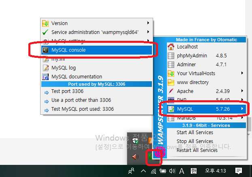
Task: Click the Apache feather icon
Action: pyautogui.click(x=171, y=91)
